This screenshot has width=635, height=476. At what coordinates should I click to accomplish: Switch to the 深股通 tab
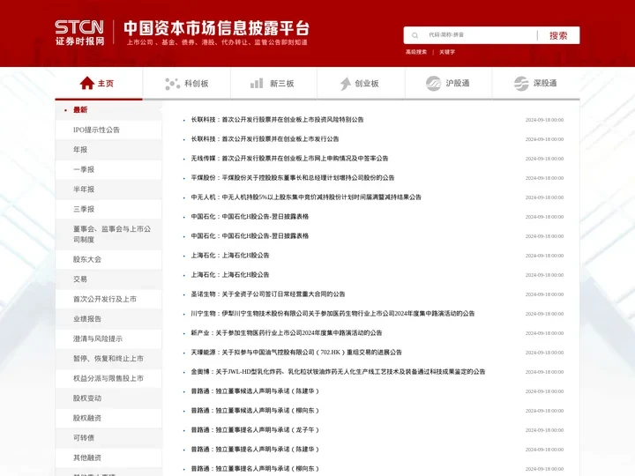point(536,84)
